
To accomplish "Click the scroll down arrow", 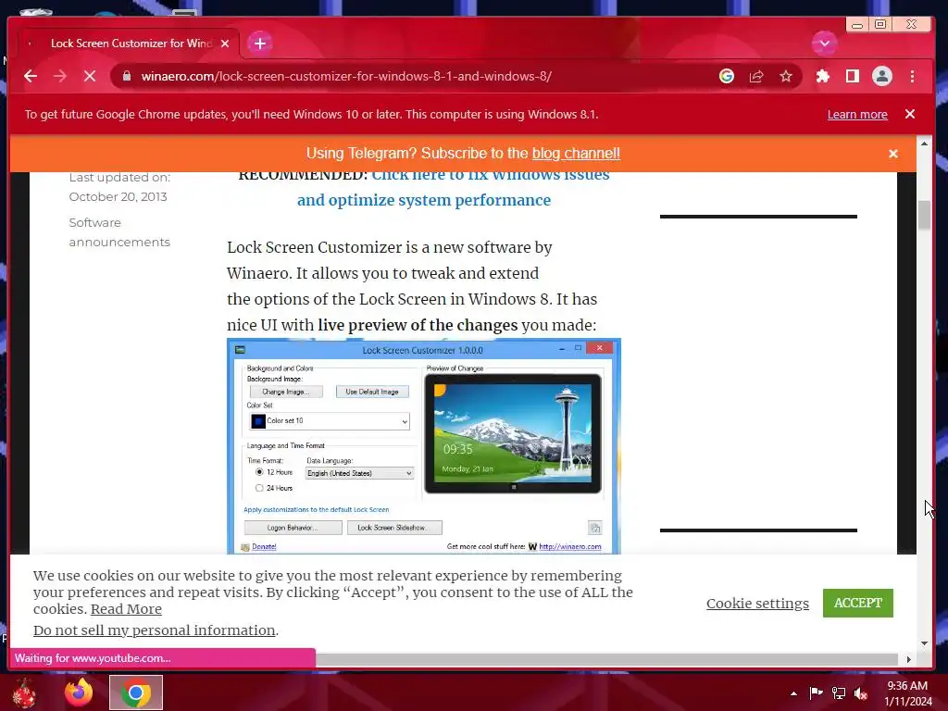I will pyautogui.click(x=924, y=643).
